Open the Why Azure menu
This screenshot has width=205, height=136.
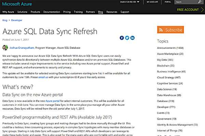coord(8,12)
